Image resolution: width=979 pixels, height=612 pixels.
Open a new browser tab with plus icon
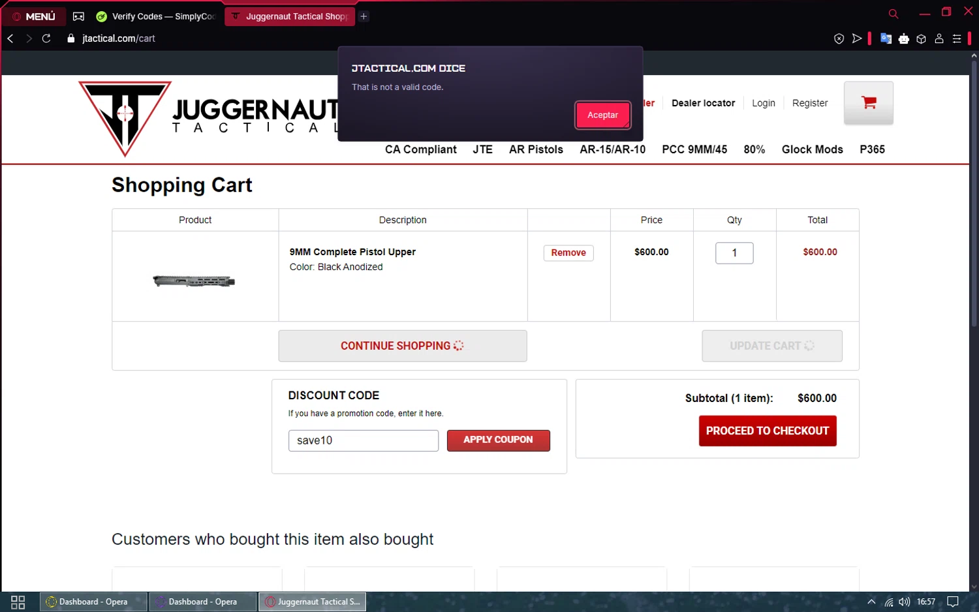(364, 16)
